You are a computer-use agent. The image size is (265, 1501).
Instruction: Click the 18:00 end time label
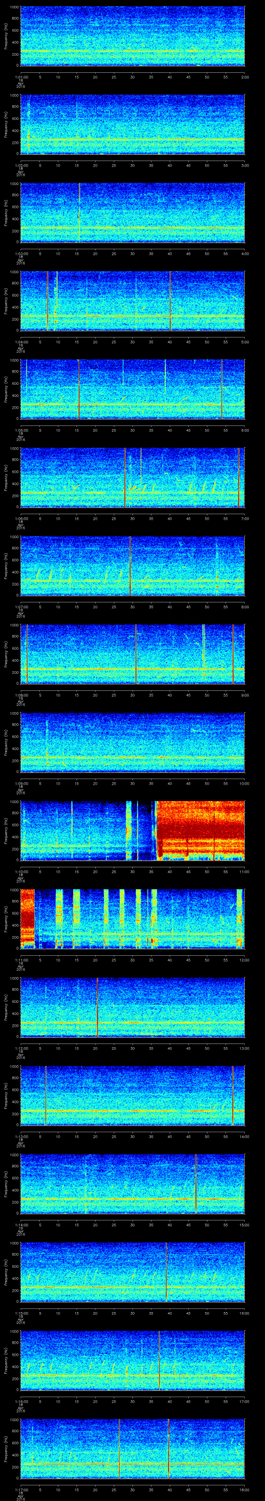[244, 1489]
